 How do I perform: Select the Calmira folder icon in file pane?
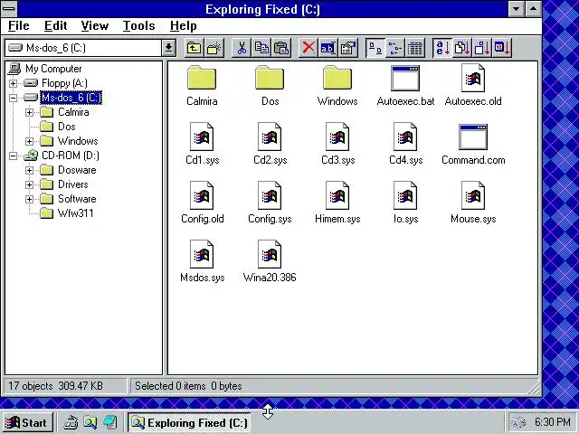point(202,78)
